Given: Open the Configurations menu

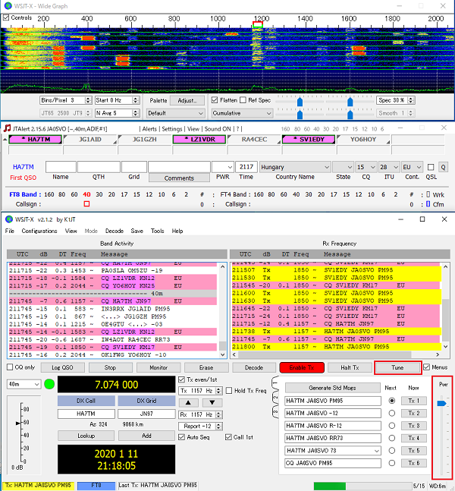Looking at the screenshot, I should [x=39, y=231].
